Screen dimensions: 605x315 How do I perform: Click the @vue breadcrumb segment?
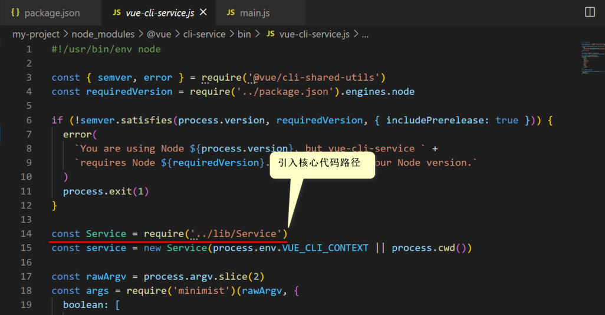pos(159,34)
